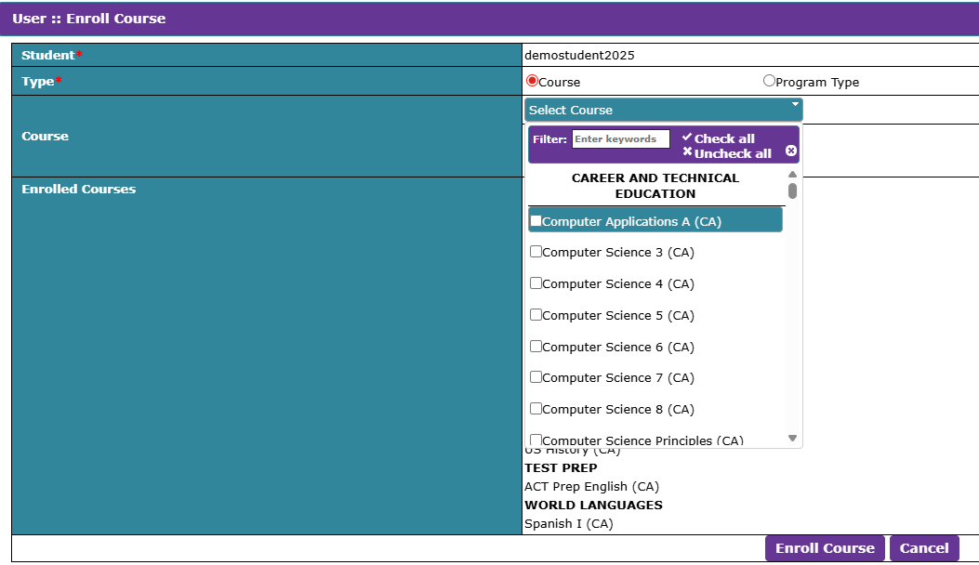Screen dimensions: 979x565
Task: Click the course list scroll-down arrow
Action: pos(792,439)
